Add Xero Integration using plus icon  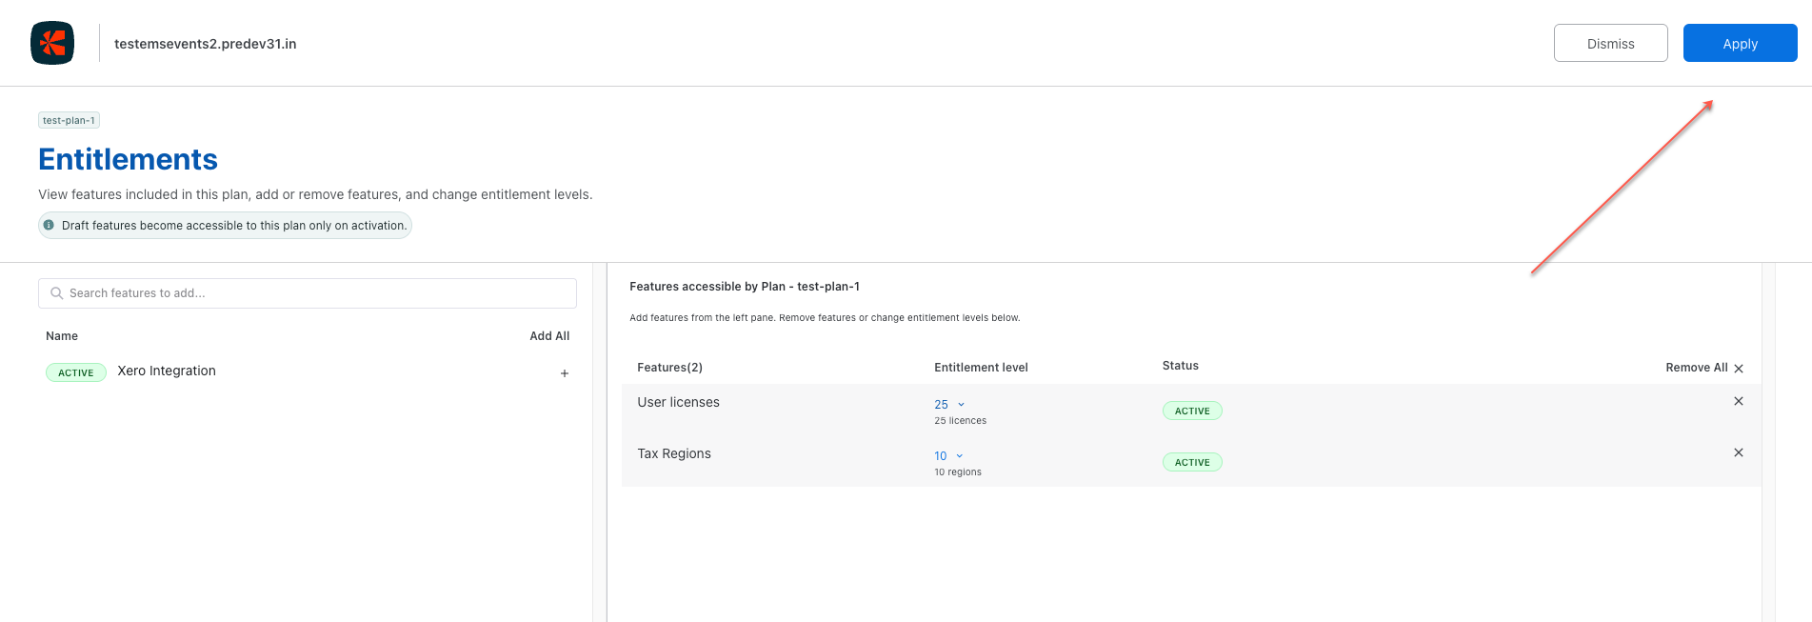coord(565,373)
